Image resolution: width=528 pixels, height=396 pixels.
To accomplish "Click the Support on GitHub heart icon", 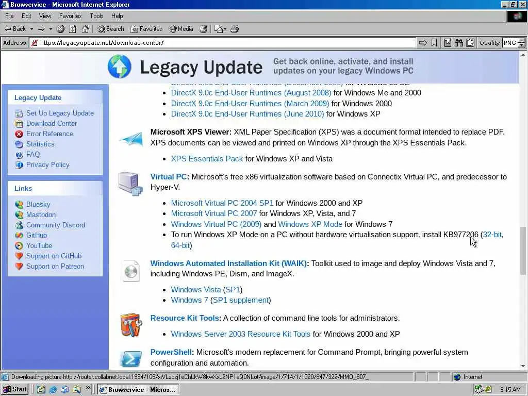I will coord(19,256).
